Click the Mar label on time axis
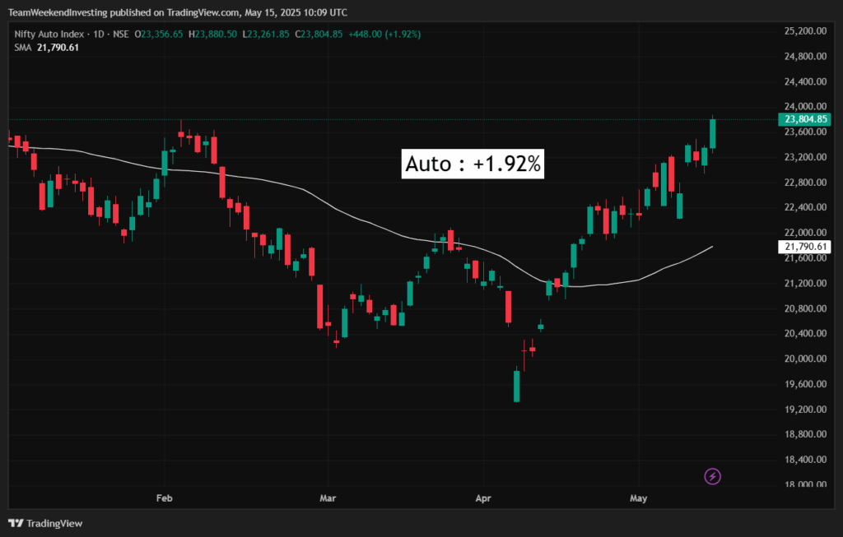The height and width of the screenshot is (537, 843). pyautogui.click(x=328, y=498)
